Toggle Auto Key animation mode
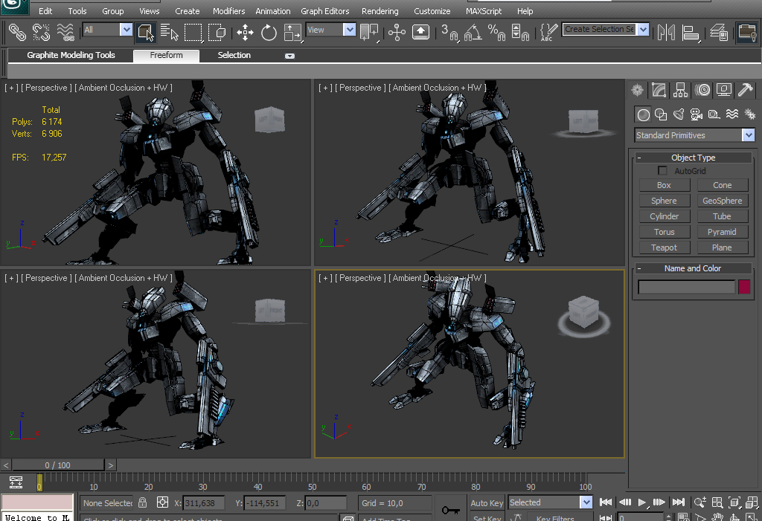The height and width of the screenshot is (521, 762). 487,503
